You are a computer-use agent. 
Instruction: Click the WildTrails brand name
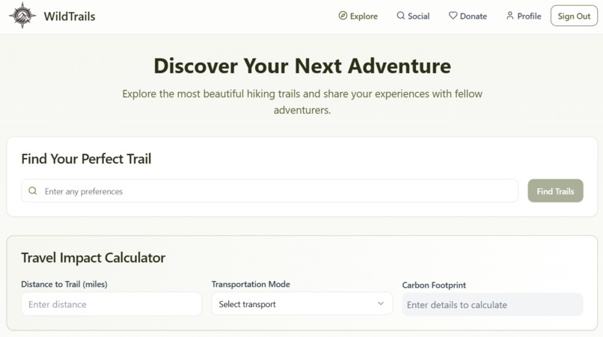(x=70, y=16)
